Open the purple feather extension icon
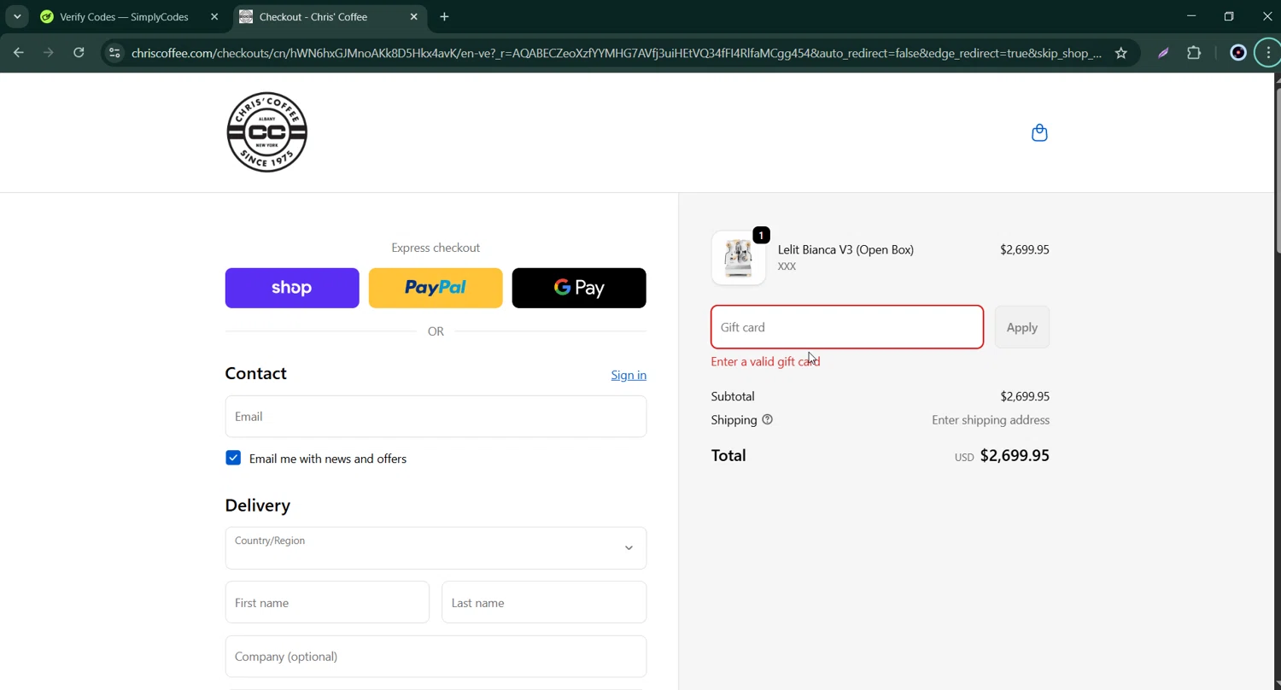Viewport: 1281px width, 690px height. tap(1163, 53)
